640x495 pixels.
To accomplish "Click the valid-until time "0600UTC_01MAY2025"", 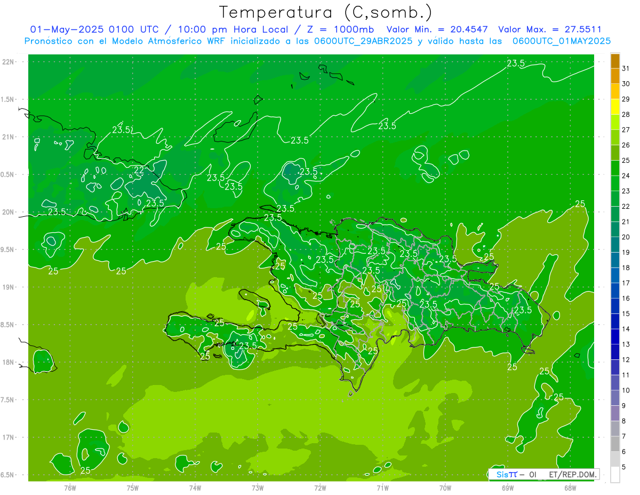I will click(562, 41).
